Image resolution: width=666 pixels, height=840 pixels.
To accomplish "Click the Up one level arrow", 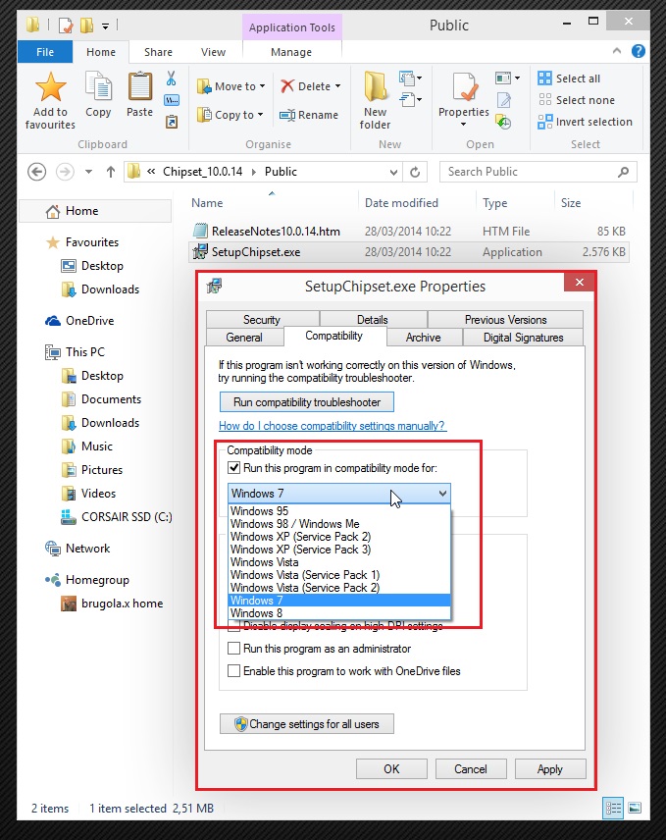I will pos(111,172).
